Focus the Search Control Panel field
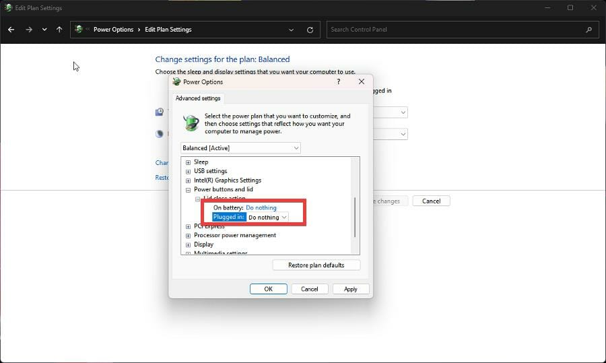606x363 pixels. coord(462,30)
